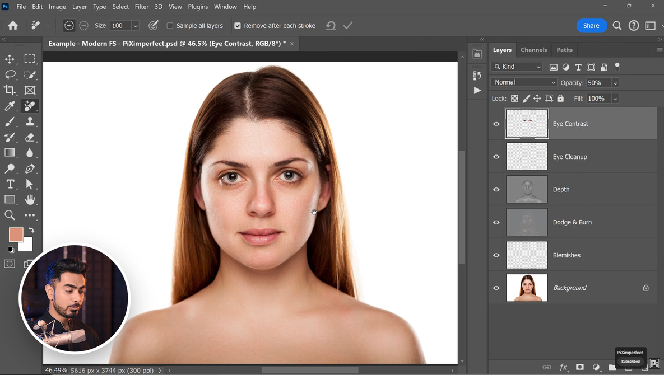Open the blend mode Normal dropdown
664x375 pixels.
[x=523, y=82]
